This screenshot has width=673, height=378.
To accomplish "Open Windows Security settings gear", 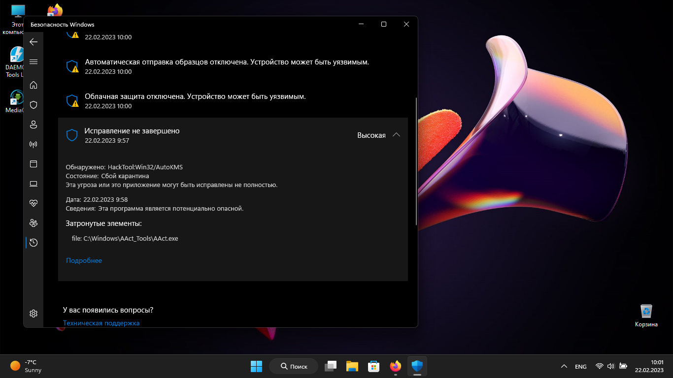I will pyautogui.click(x=34, y=314).
